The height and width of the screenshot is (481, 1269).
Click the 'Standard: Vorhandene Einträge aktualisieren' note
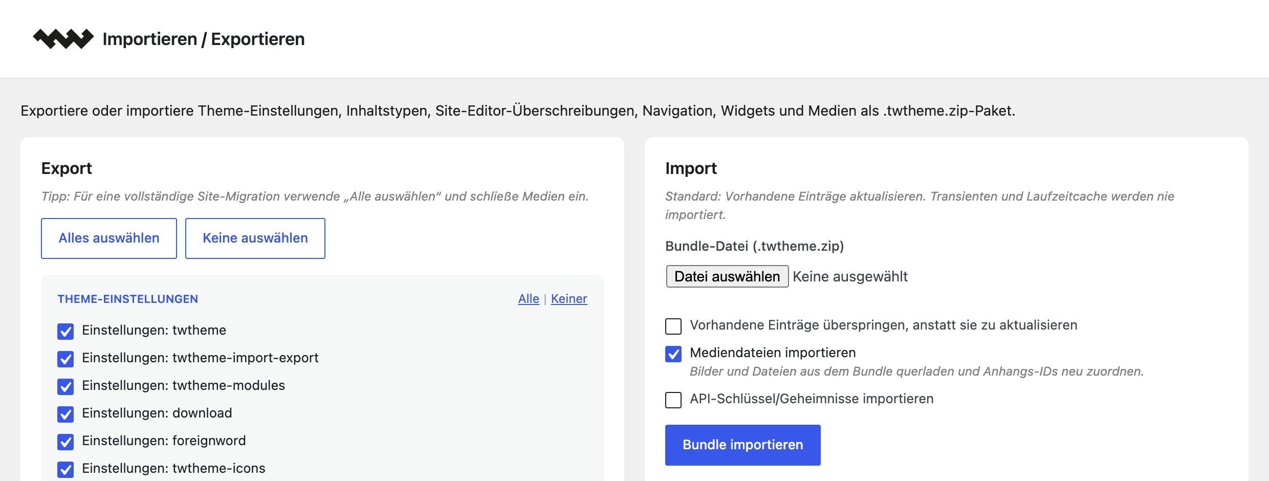[x=920, y=206]
